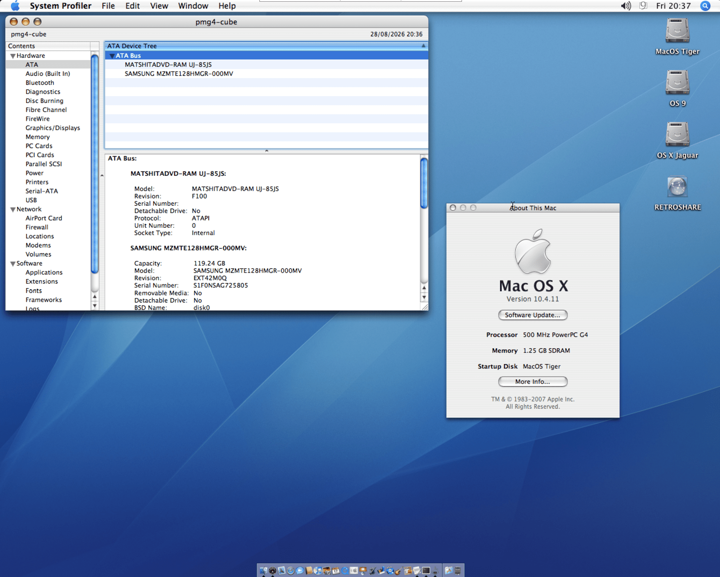The image size is (720, 577).
Task: Open Finder from the Dock
Action: tap(263, 570)
